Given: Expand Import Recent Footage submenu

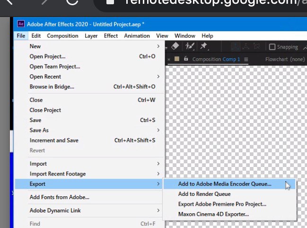Looking at the screenshot, I should tap(89, 174).
